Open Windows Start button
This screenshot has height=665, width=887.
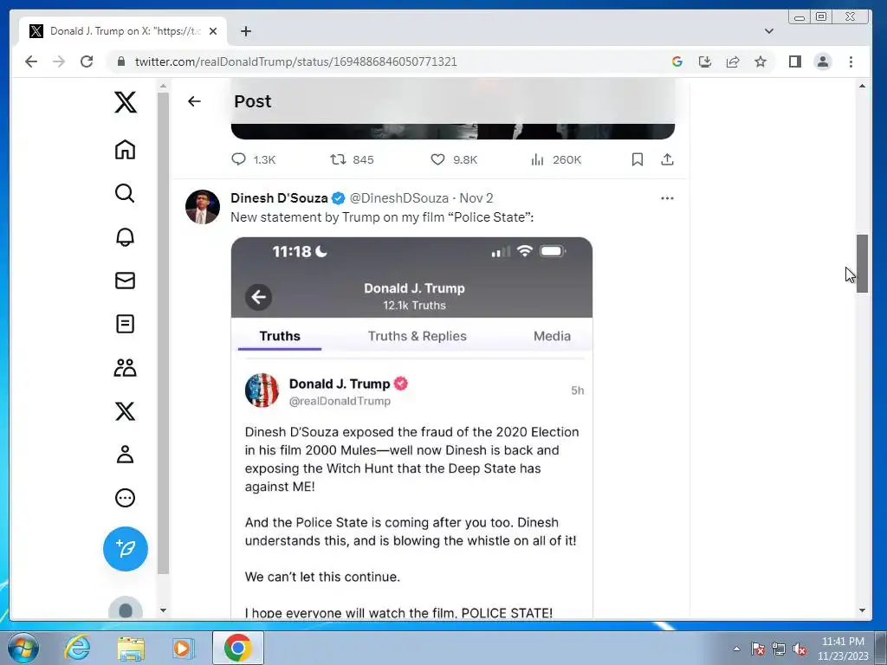(23, 648)
